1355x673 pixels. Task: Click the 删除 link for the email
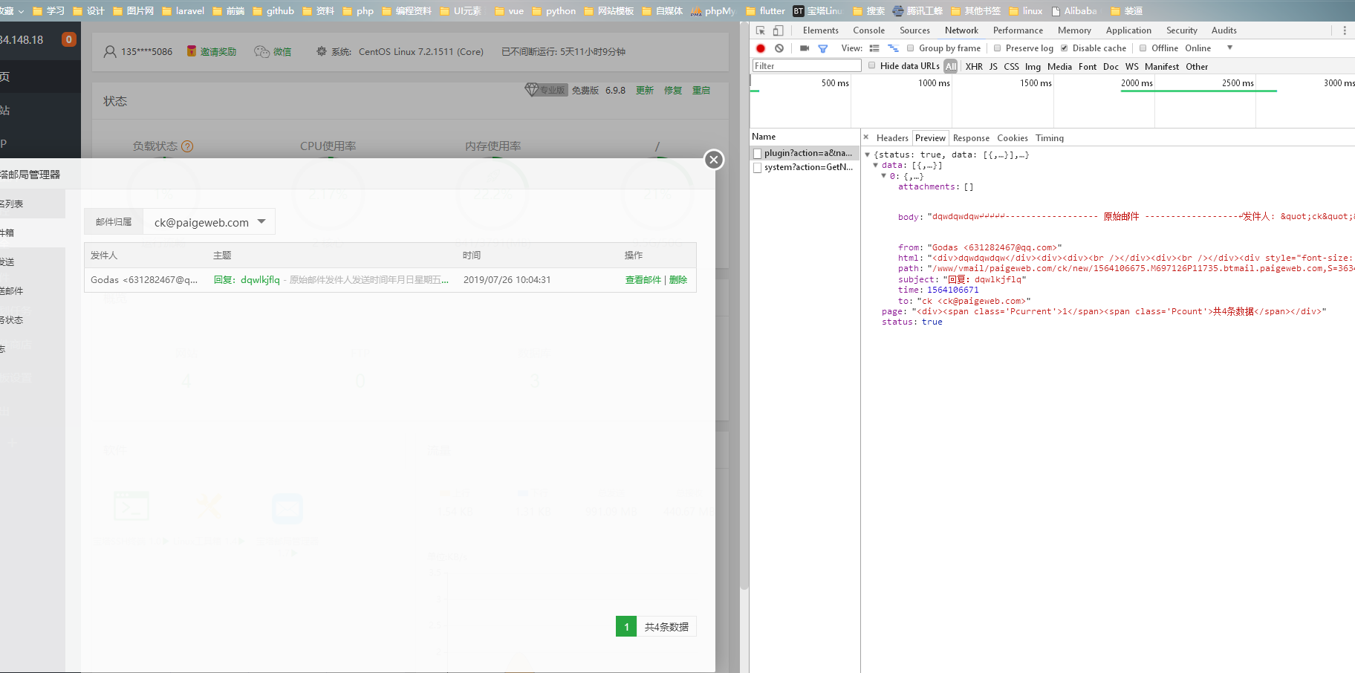(678, 280)
